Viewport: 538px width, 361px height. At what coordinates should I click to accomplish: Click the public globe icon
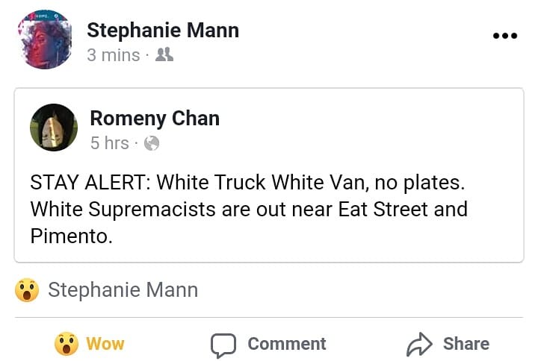151,143
